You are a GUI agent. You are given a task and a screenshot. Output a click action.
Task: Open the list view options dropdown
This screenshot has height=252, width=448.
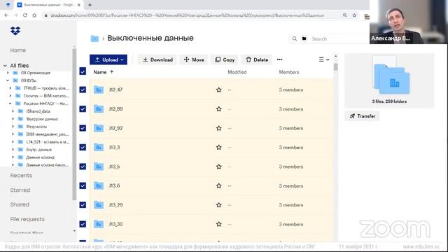(x=324, y=59)
